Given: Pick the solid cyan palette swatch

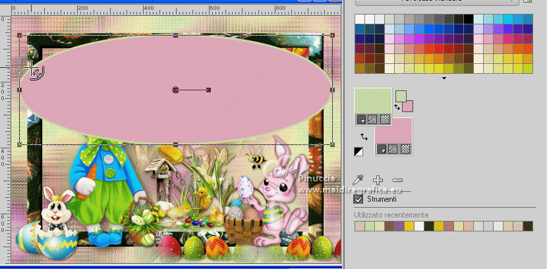Looking at the screenshot, I should click(508, 19).
